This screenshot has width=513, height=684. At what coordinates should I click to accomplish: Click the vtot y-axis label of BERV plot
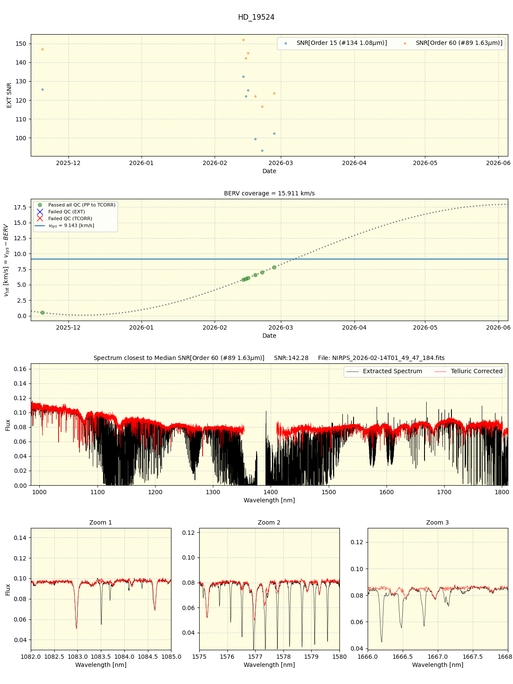coord(6,260)
